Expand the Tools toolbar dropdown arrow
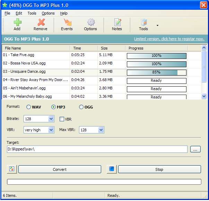 [x=158, y=25]
